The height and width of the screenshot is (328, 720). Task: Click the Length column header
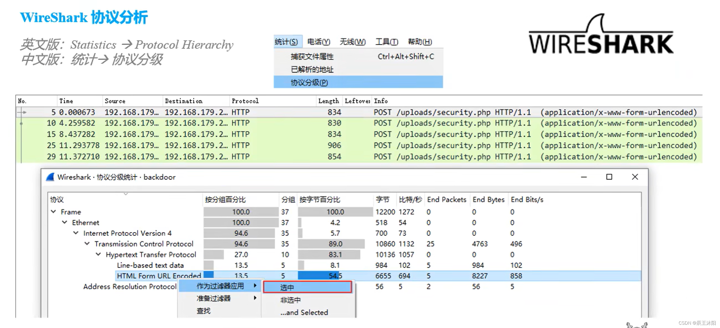tap(330, 101)
